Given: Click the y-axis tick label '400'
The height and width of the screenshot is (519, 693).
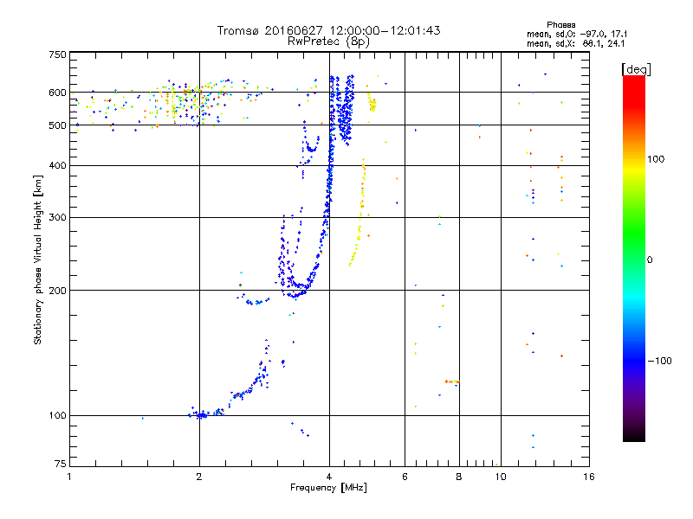Looking at the screenshot, I should tap(57, 165).
